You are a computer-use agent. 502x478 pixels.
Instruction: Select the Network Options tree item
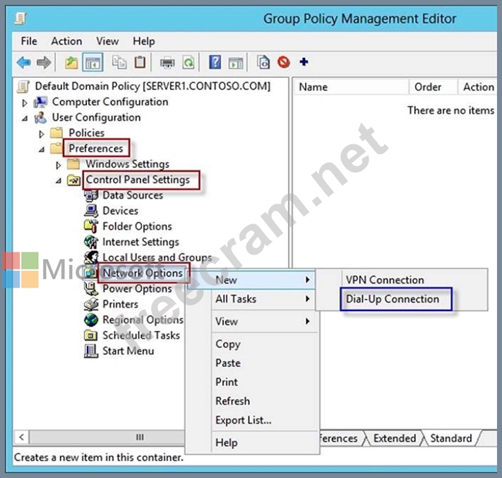[143, 273]
